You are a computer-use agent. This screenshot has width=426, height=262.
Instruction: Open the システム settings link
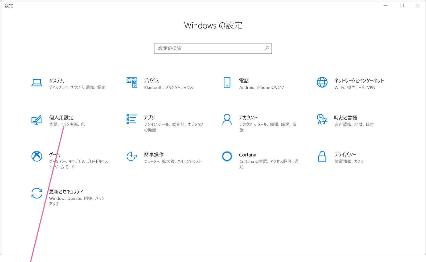56,80
